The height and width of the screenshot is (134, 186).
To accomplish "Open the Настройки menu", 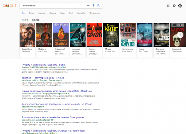I will coord(81,13).
